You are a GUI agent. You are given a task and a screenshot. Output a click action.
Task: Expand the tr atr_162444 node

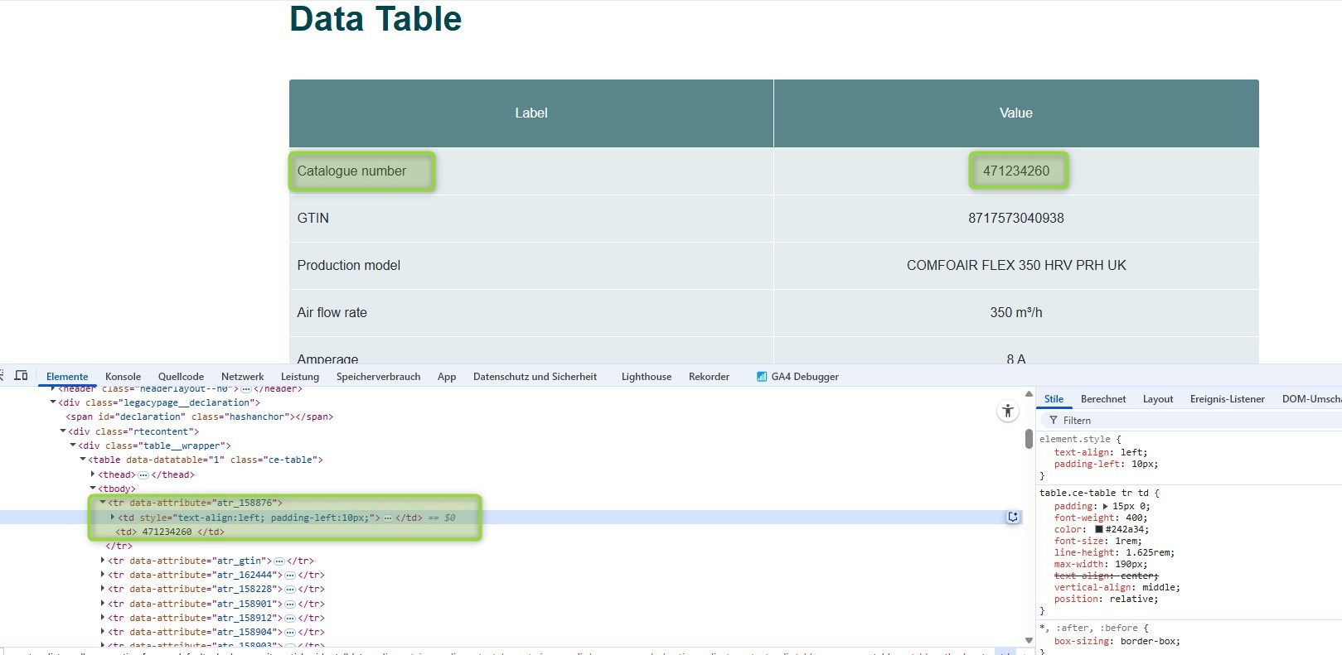tap(103, 575)
